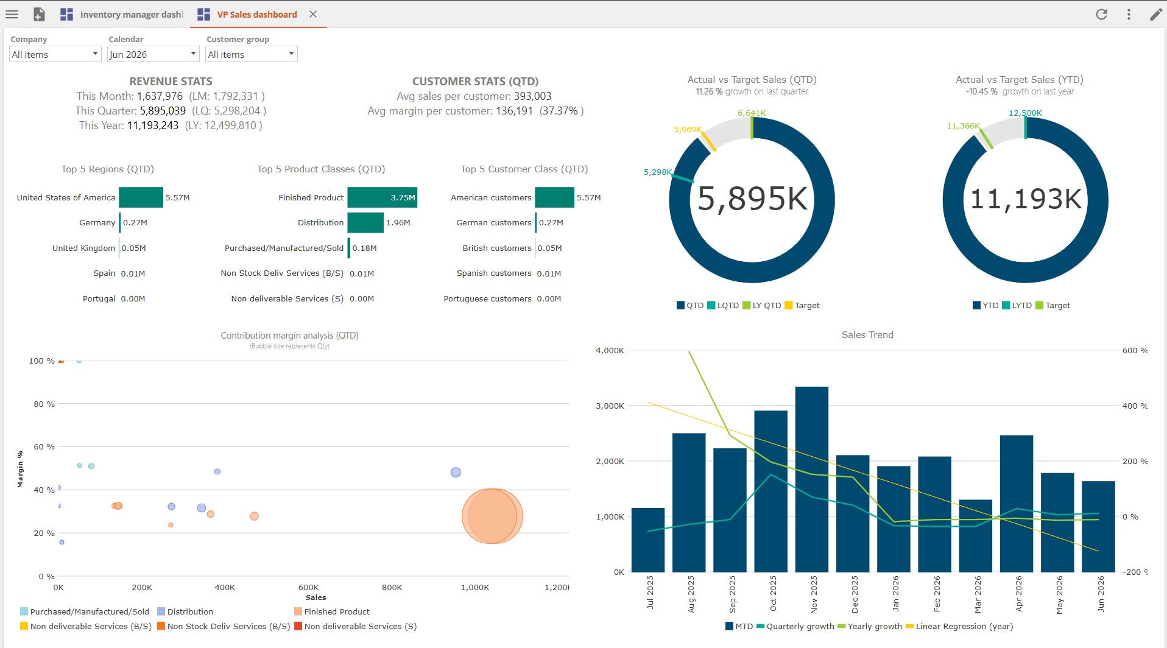Click the 12,500K target label on YTD donut
Image resolution: width=1167 pixels, height=648 pixels.
(x=1025, y=113)
